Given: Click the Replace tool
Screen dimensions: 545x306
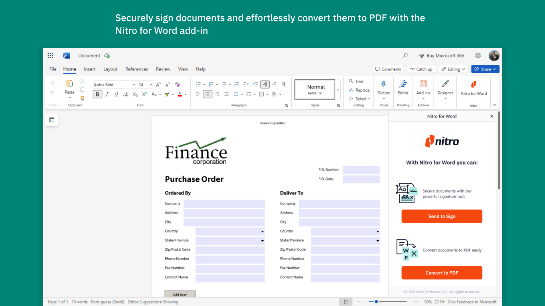Looking at the screenshot, I should pyautogui.click(x=359, y=90).
